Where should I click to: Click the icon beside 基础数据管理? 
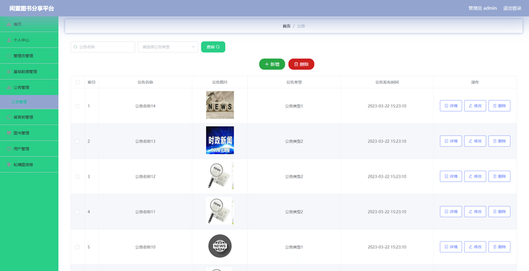[x=9, y=72]
